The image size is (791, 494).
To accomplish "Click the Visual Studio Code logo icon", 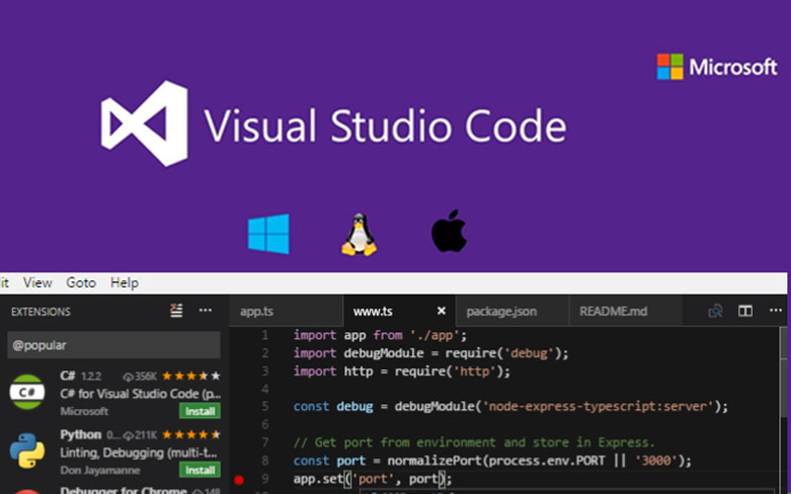I will [x=145, y=123].
